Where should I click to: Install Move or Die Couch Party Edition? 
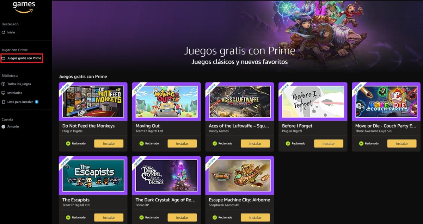[402, 144]
